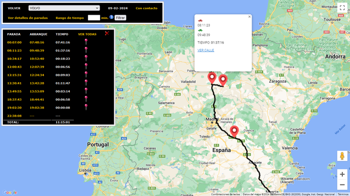Viewport: 350px width, 196px height.
Task: Click the pin icon for the 00:07:00 stop
Action: coord(86,41)
